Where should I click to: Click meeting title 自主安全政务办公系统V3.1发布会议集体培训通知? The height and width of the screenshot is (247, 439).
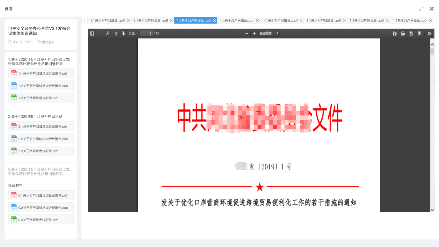(x=39, y=31)
